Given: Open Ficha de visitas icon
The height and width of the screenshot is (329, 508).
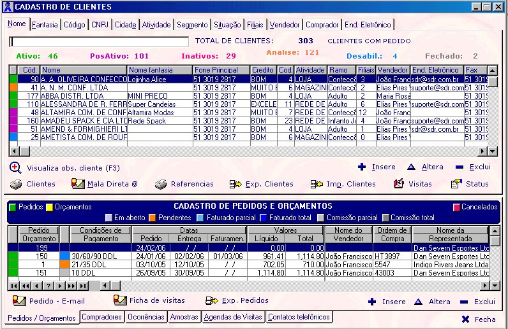Looking at the screenshot, I should pyautogui.click(x=120, y=300).
